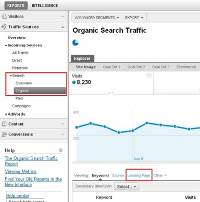
Task: Select the Ecommerce tab
Action: click(186, 67)
